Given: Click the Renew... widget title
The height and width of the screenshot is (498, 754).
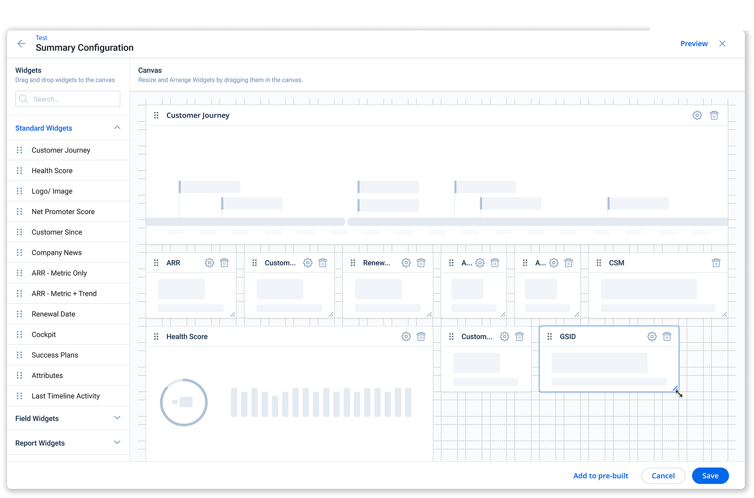Looking at the screenshot, I should 376,263.
